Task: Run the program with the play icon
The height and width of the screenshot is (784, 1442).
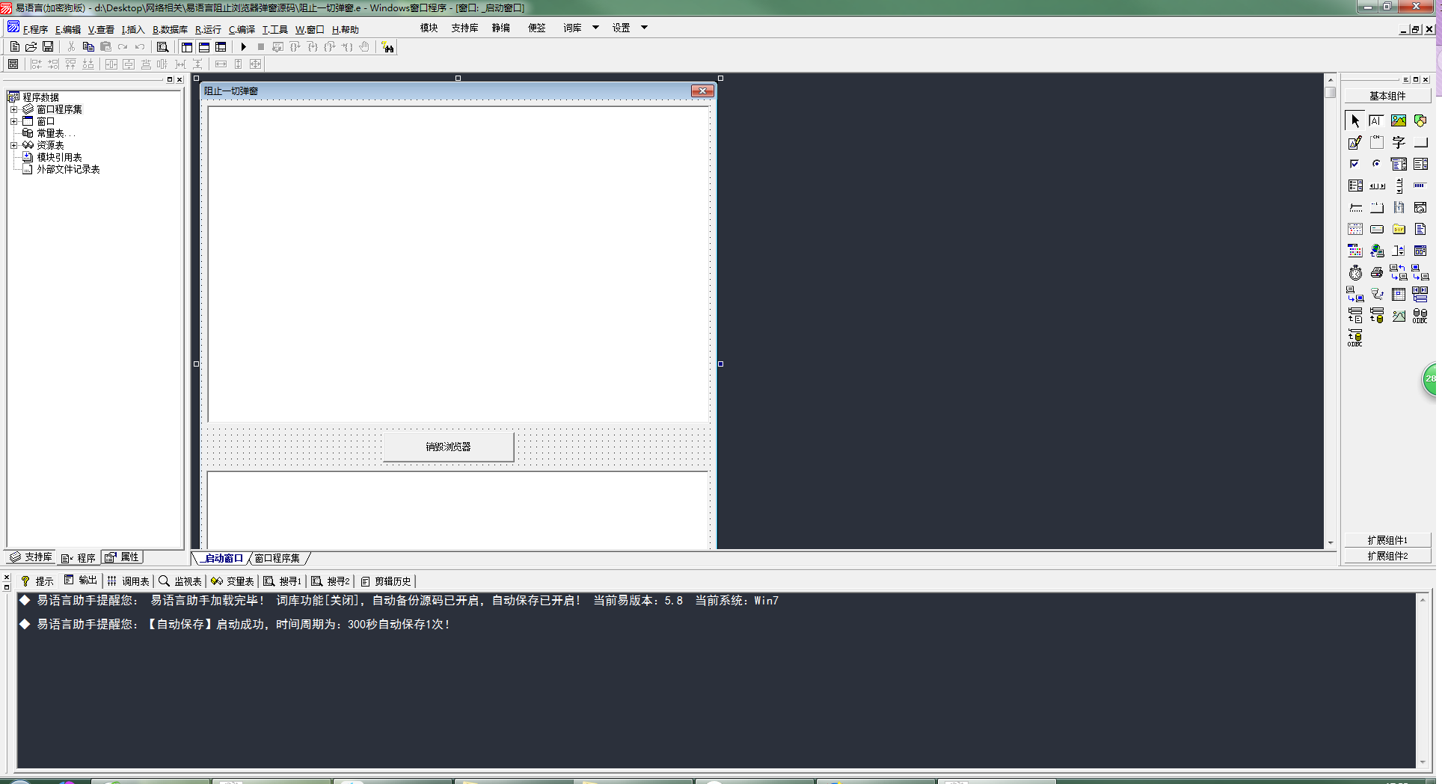Action: point(243,46)
